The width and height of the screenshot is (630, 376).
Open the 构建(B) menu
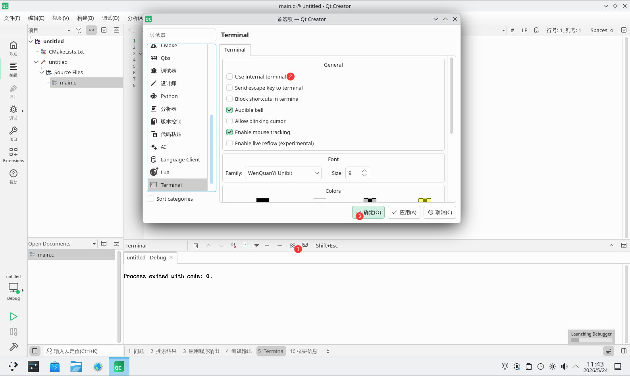tap(85, 18)
